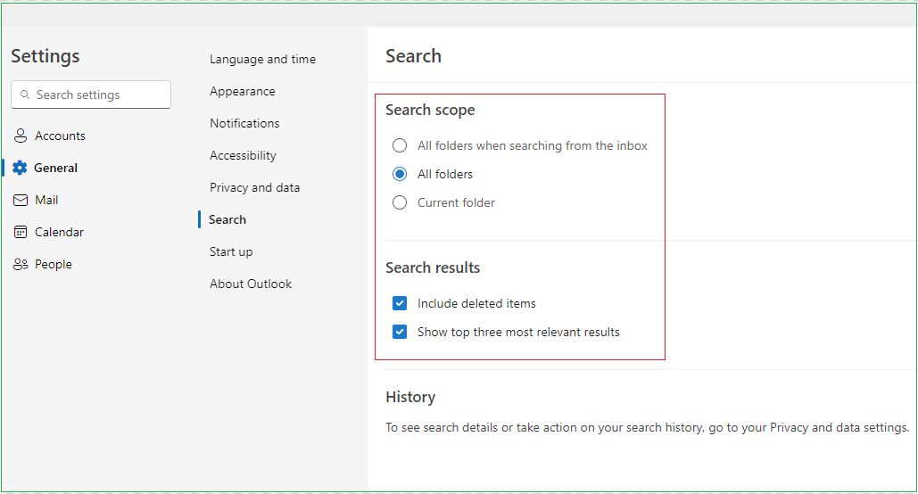Viewport: 918px width, 494px height.
Task: Choose the 'Current folder' search scope
Action: 400,202
